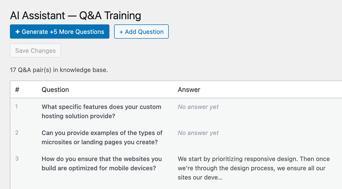
Task: Click row number 1
Action: pos(17,107)
